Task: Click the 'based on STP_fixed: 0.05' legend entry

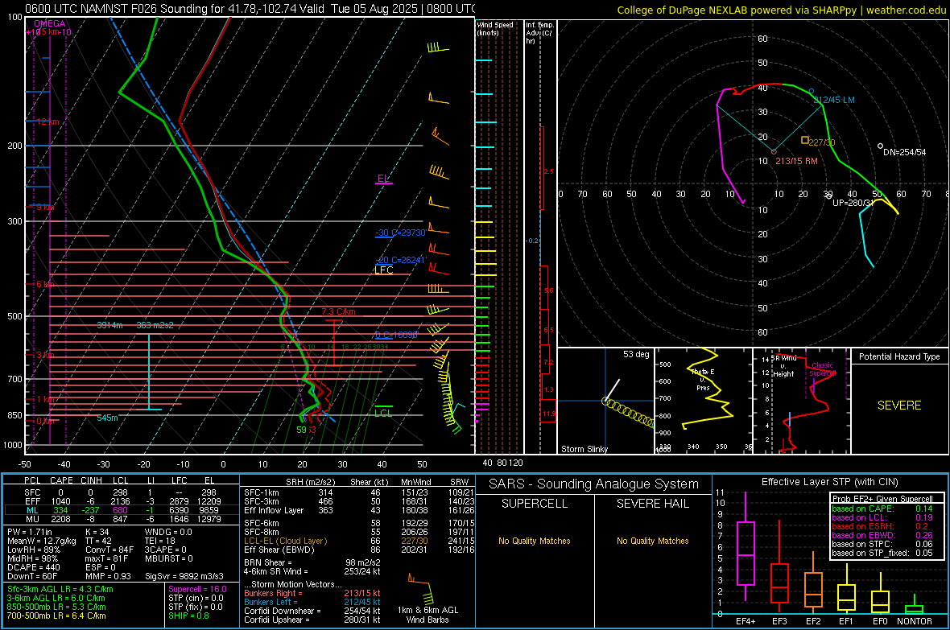Action: pos(882,553)
